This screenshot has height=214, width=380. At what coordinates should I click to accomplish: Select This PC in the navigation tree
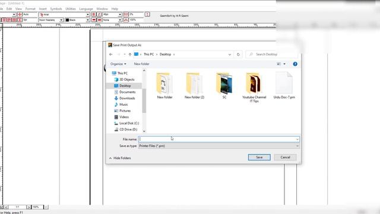click(120, 73)
